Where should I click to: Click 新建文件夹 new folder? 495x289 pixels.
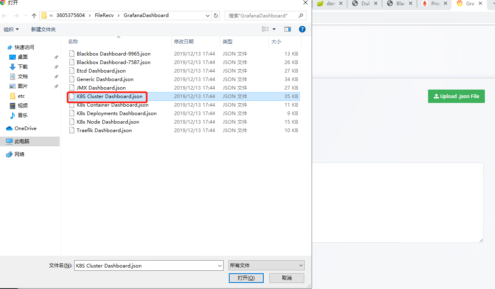(x=43, y=29)
